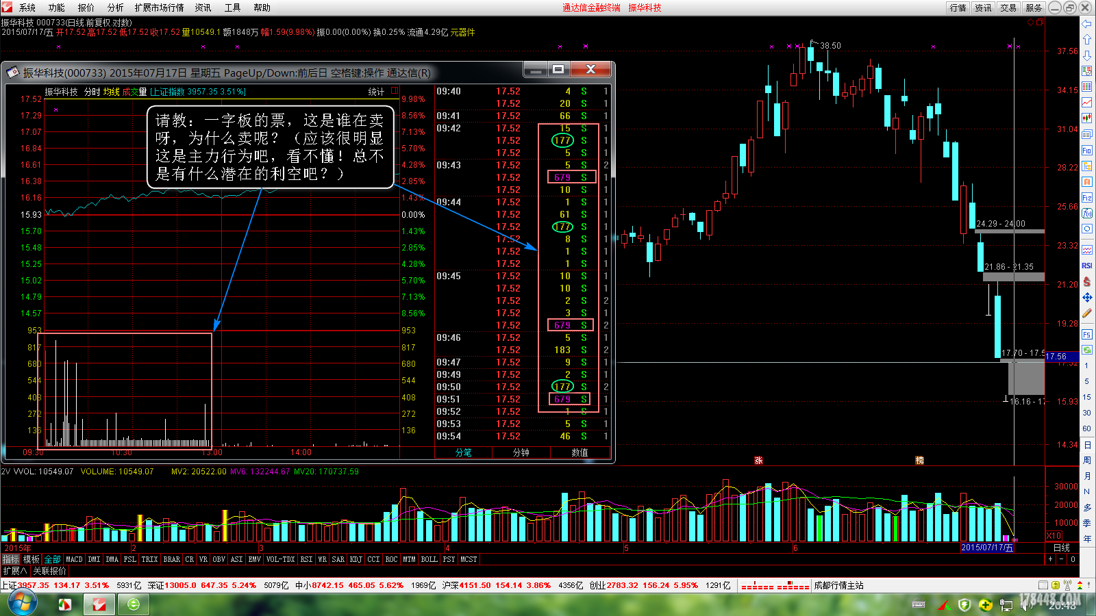
Task: Click the 服务 button at top right
Action: pyautogui.click(x=1033, y=8)
